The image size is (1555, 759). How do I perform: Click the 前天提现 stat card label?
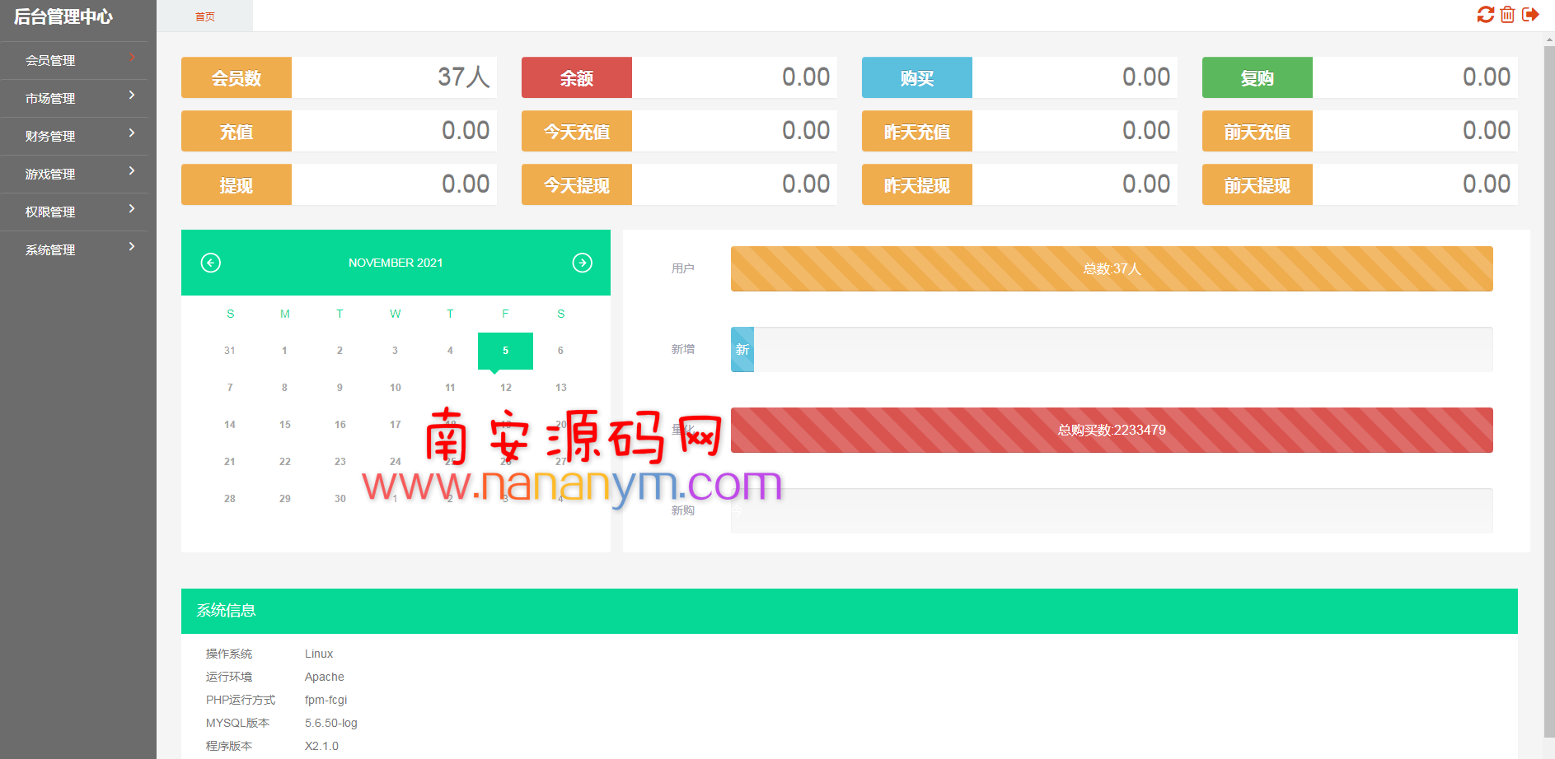pyautogui.click(x=1258, y=184)
